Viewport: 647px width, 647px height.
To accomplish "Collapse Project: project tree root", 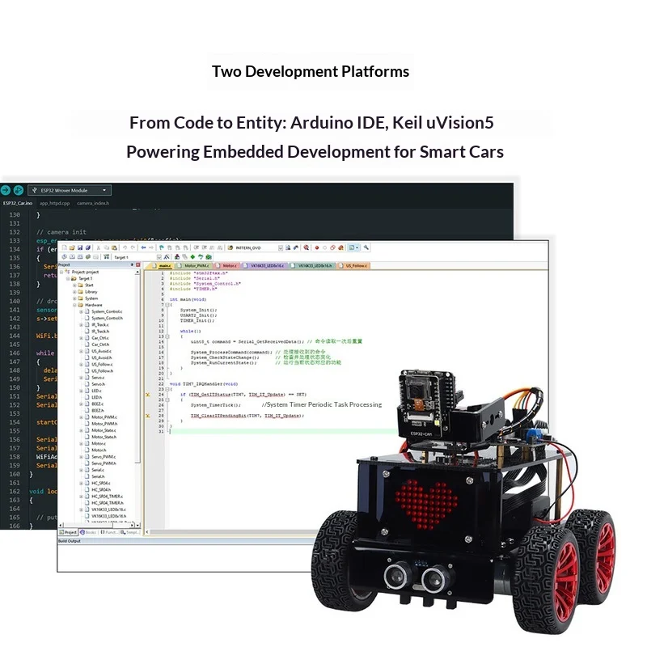I will tap(61, 272).
